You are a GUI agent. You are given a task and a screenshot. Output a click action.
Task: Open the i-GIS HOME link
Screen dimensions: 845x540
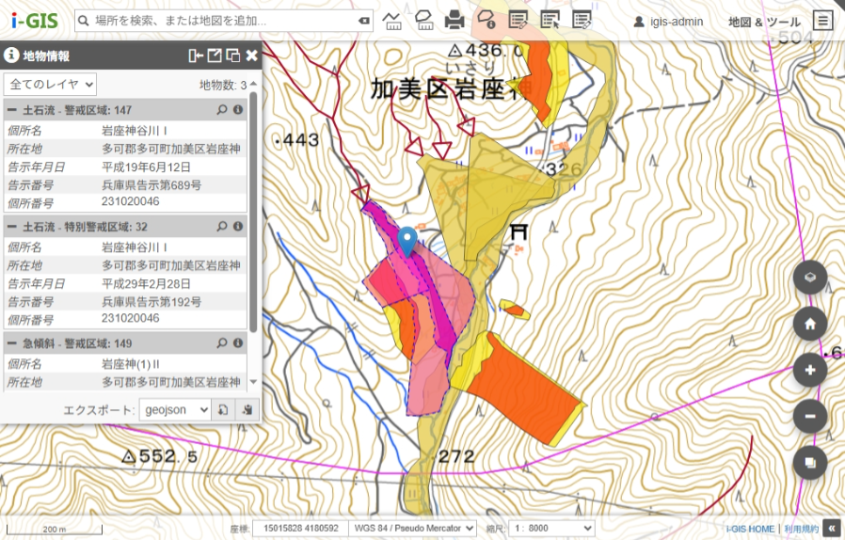click(750, 529)
